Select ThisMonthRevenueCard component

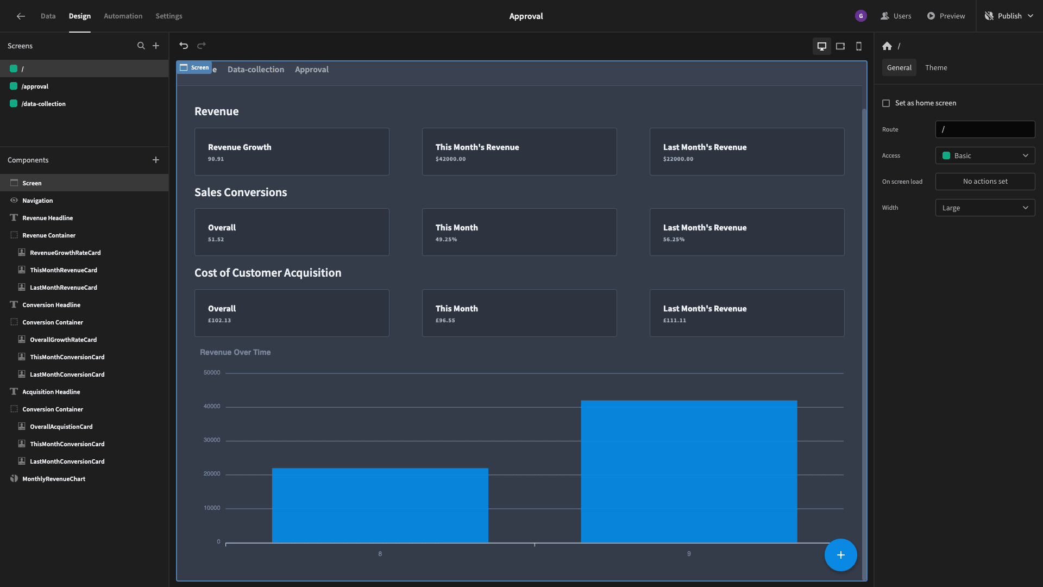84,270
